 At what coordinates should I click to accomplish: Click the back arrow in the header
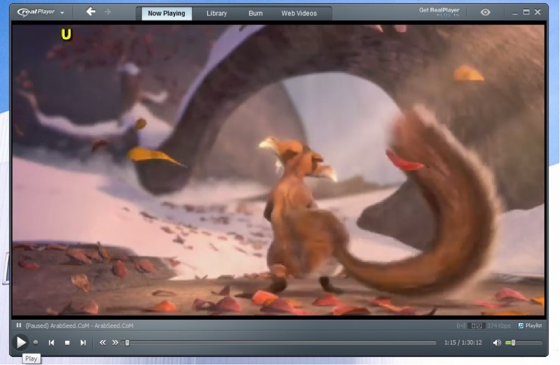point(91,12)
